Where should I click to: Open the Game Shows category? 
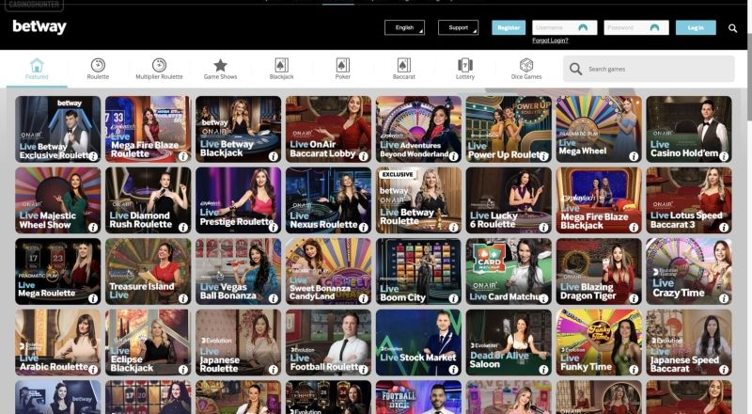pos(220,69)
